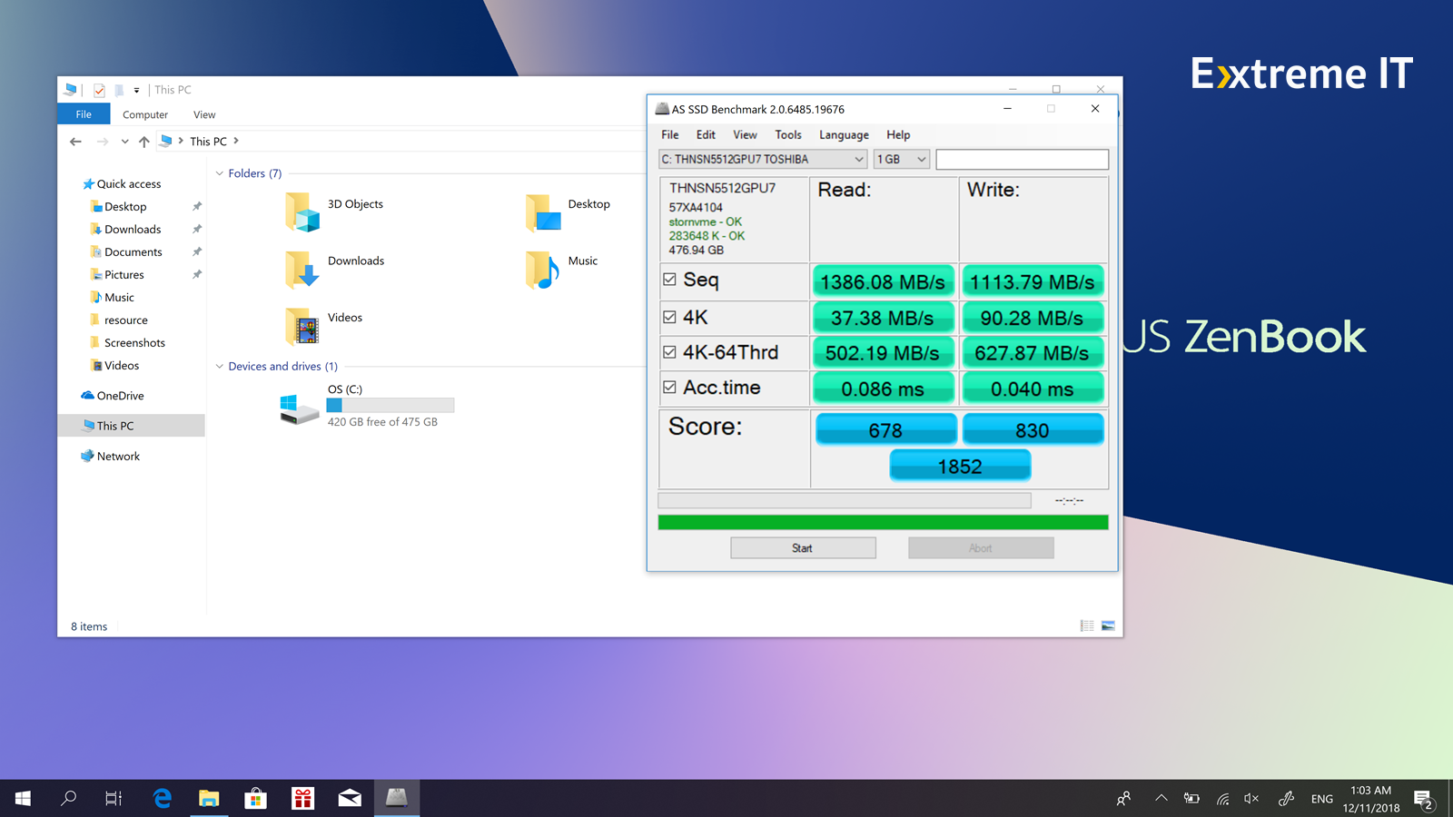Switch to details view in File Explorer

click(x=1087, y=625)
